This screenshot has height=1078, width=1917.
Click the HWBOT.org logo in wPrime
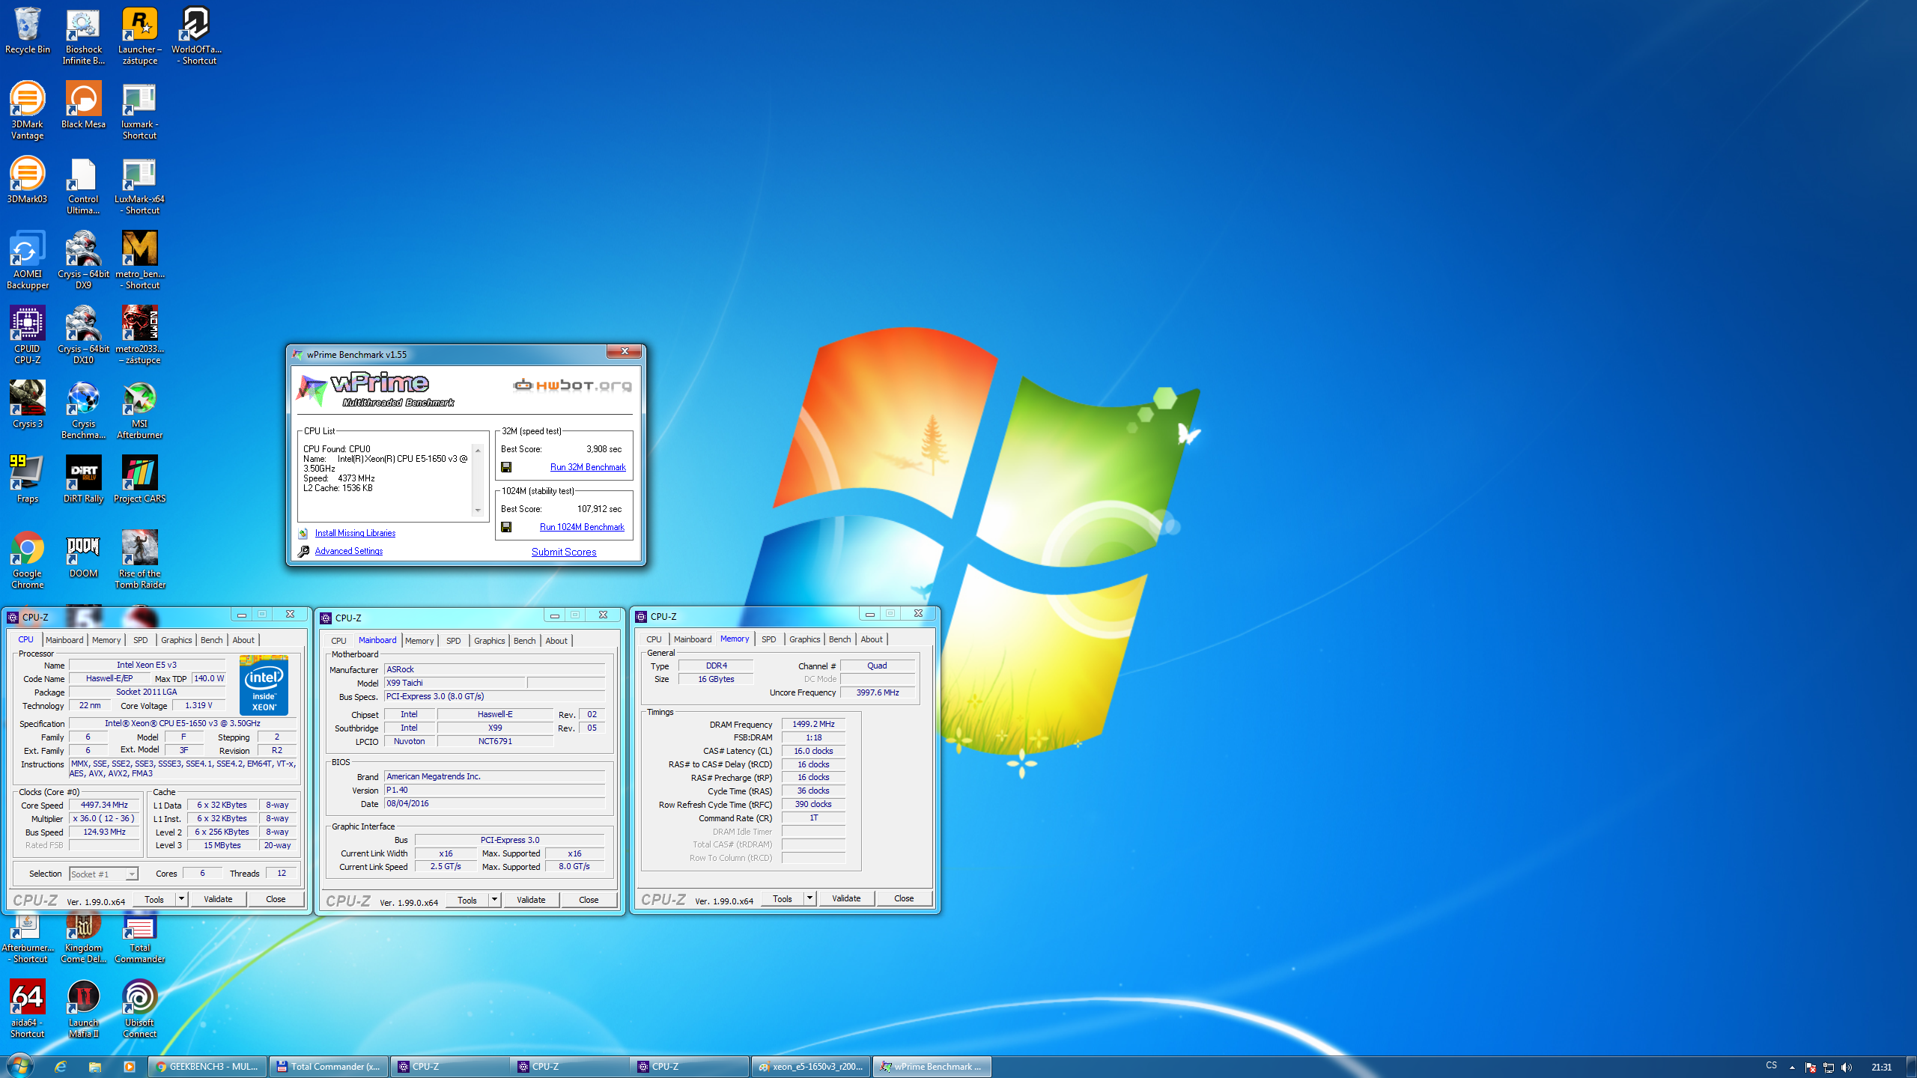pos(572,385)
